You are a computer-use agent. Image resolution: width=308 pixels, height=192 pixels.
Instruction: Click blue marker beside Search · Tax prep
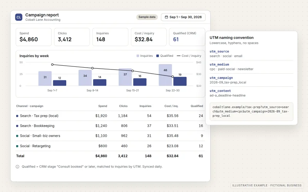17,116
